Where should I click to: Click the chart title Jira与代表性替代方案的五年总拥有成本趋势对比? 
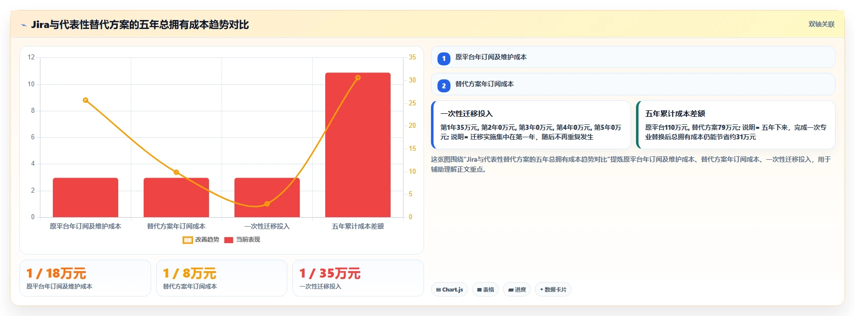140,24
